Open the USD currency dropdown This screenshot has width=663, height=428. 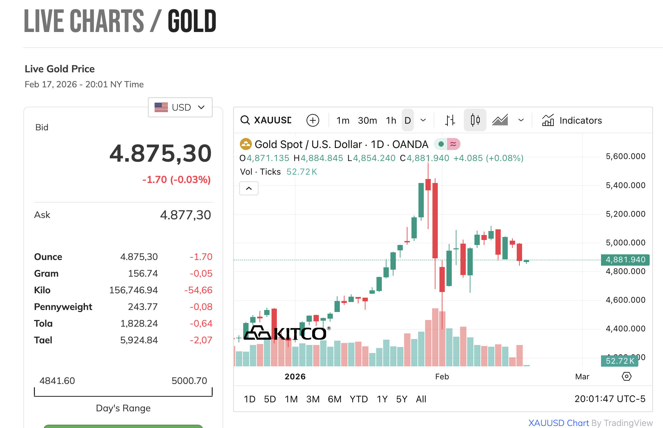[180, 107]
